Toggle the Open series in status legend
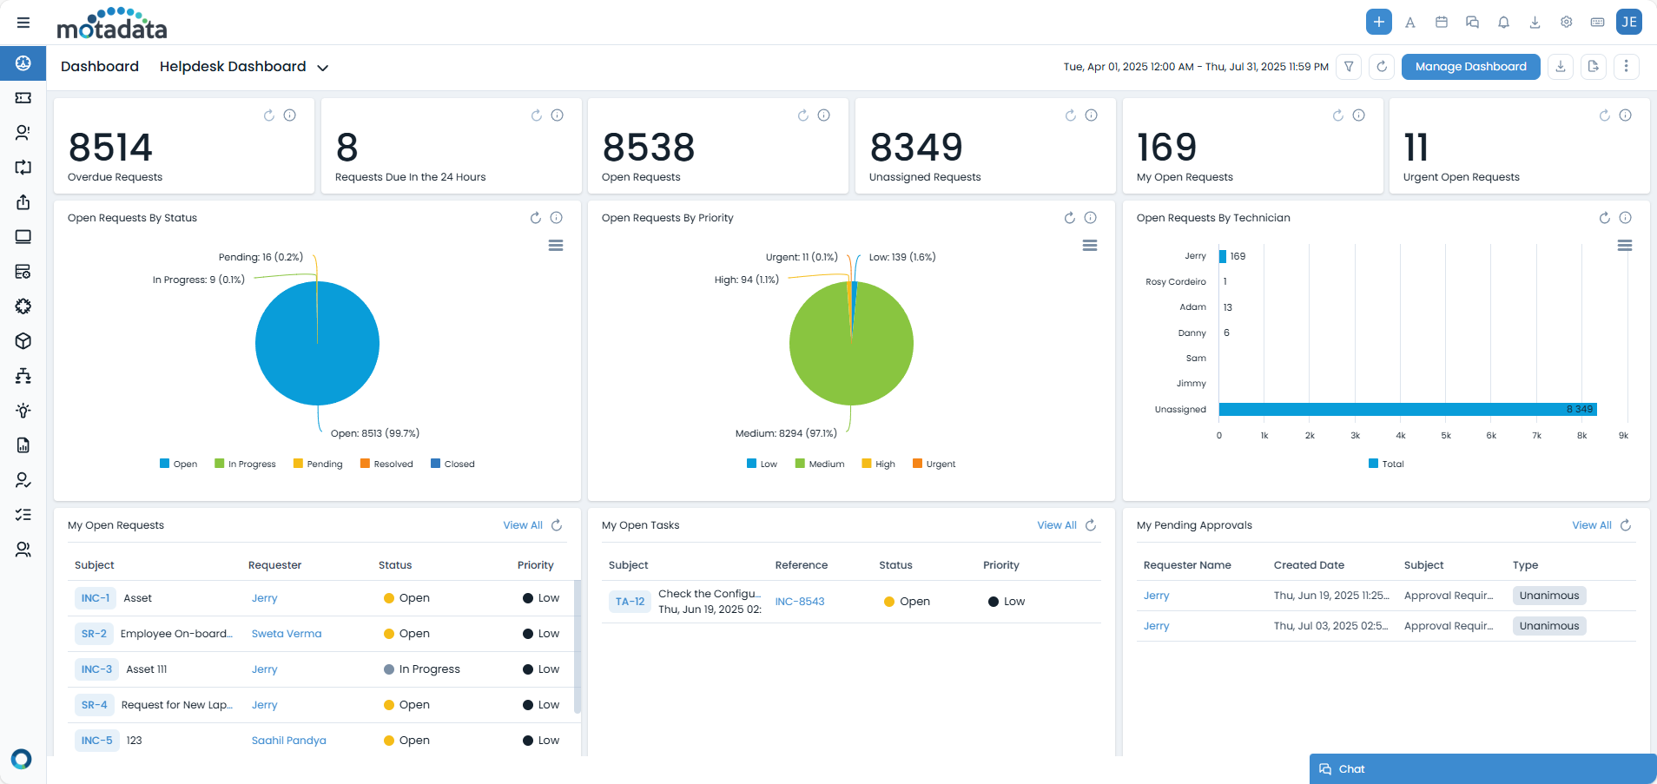 (178, 464)
